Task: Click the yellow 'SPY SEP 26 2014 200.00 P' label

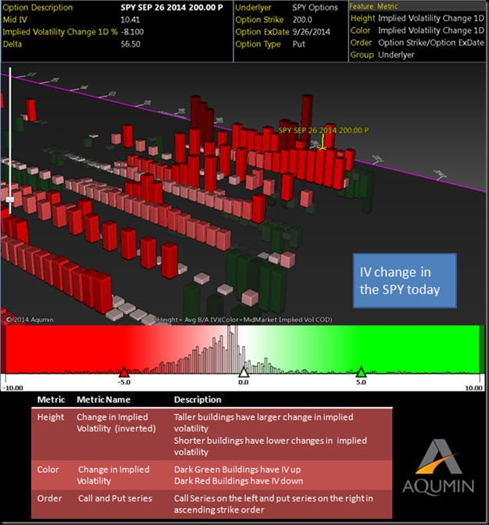Action: click(x=323, y=130)
